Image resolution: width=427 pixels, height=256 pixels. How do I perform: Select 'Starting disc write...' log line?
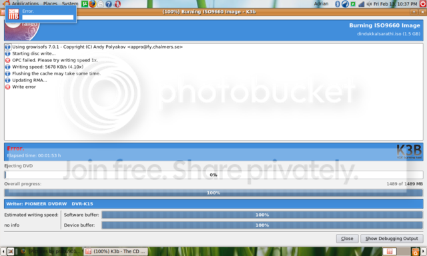point(34,53)
